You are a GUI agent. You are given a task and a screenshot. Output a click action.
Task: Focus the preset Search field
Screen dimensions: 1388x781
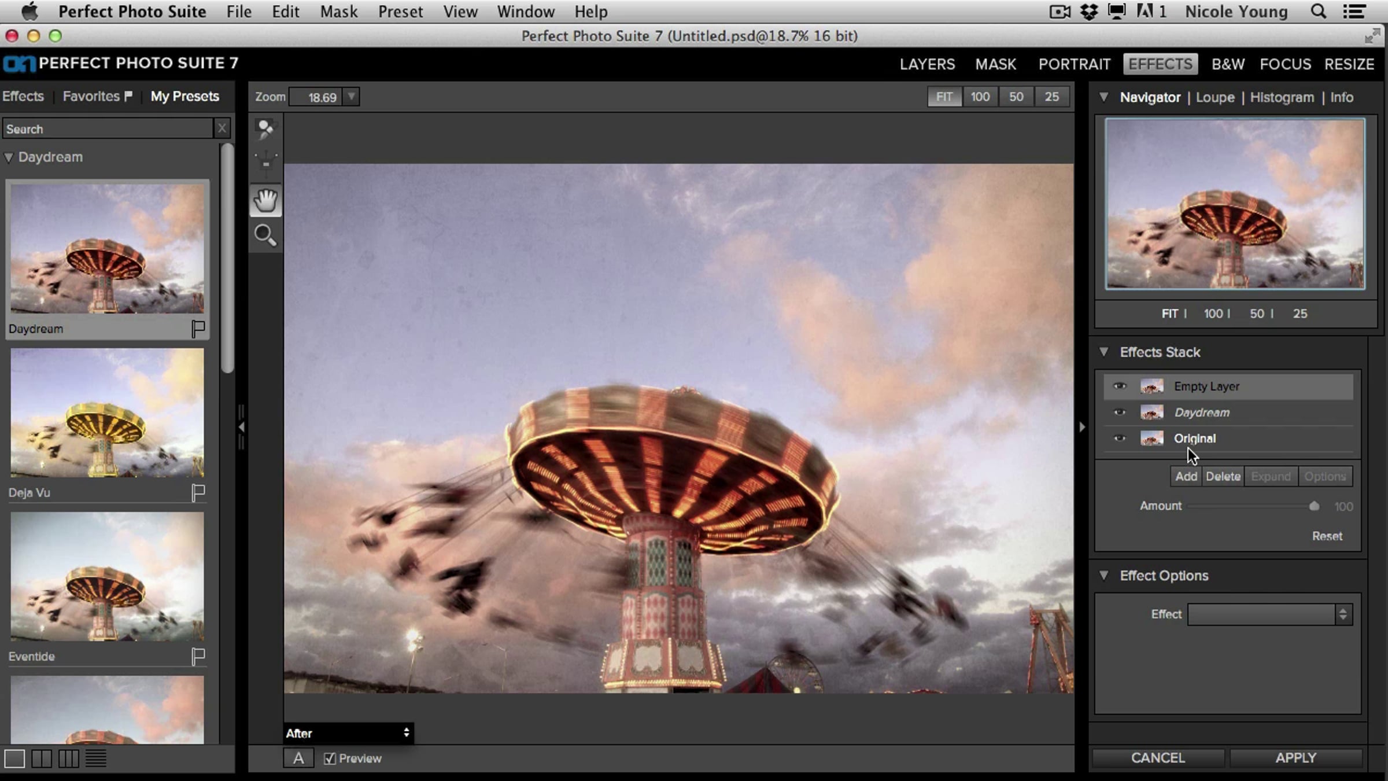108,128
